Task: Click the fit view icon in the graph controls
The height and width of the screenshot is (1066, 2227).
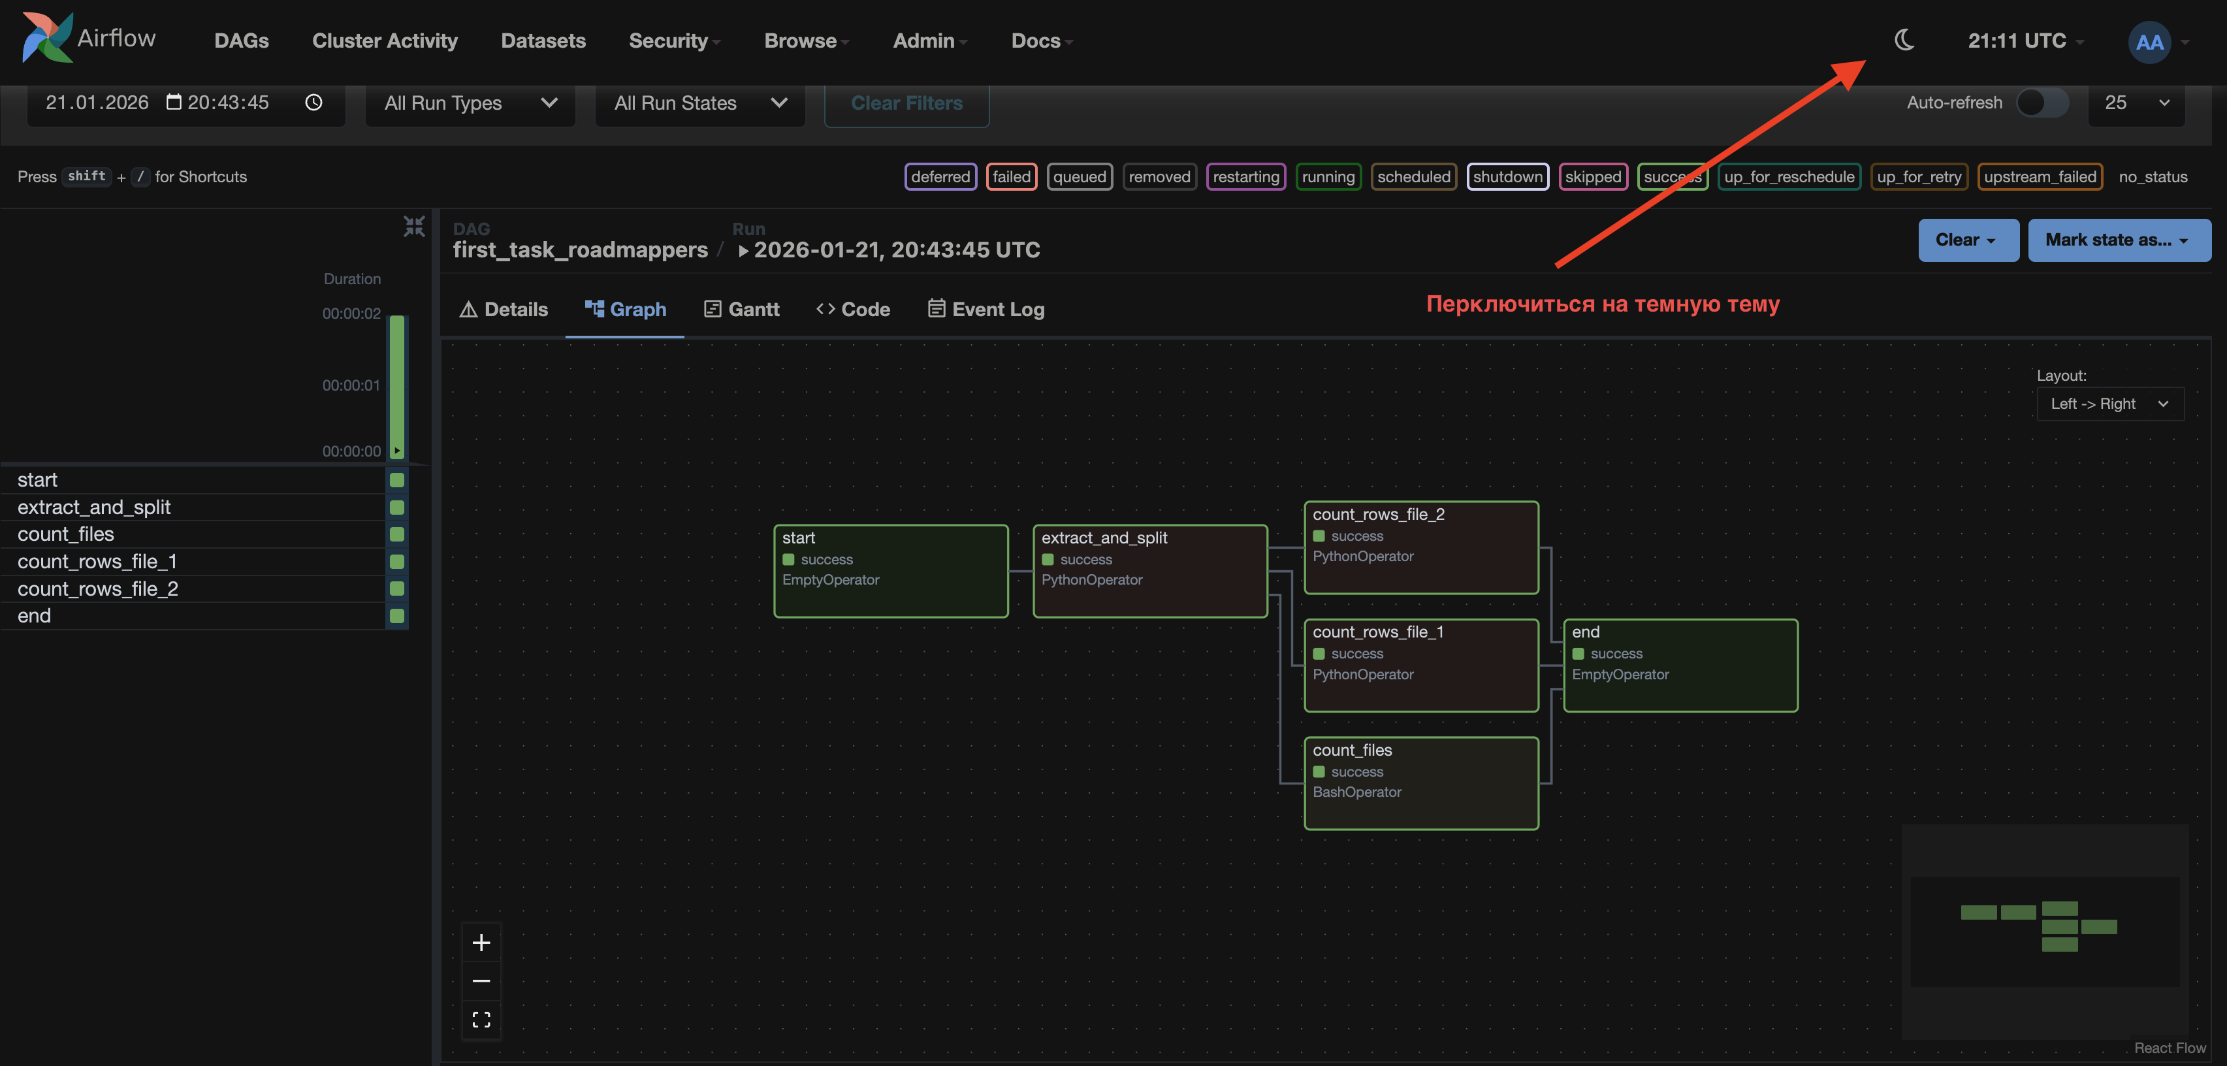Action: [481, 1020]
